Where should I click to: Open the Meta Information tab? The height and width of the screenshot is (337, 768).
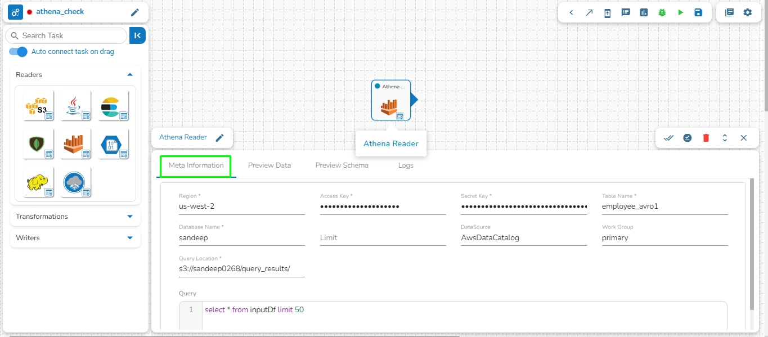[196, 165]
